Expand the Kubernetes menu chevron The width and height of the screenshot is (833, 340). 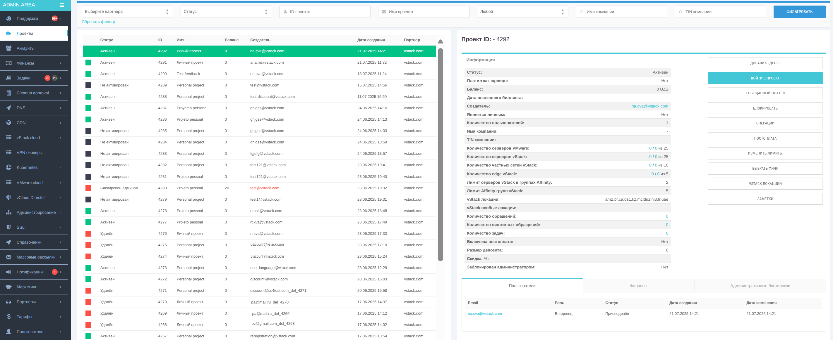pyautogui.click(x=61, y=167)
